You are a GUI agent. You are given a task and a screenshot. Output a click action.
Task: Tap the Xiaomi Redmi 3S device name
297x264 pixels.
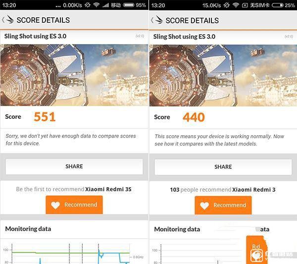click(x=108, y=189)
